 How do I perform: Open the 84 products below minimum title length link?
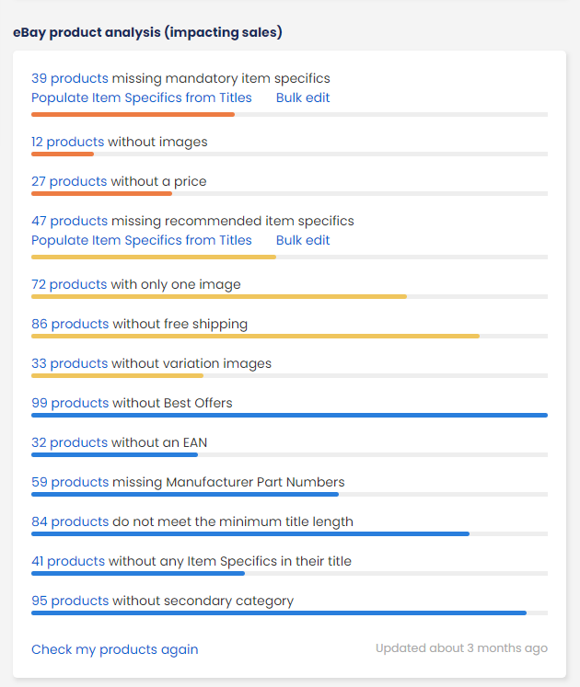[70, 521]
